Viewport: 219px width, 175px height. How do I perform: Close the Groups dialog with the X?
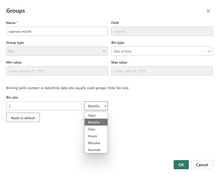[208, 11]
